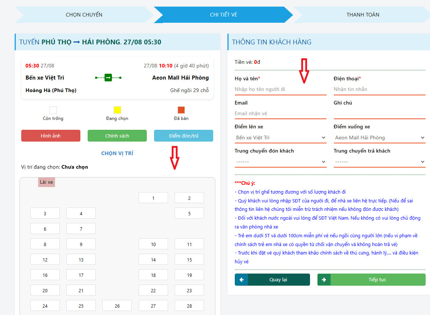430x315 pixels.
Task: Switch to the THANH TOÁN step tab
Action: click(362, 15)
